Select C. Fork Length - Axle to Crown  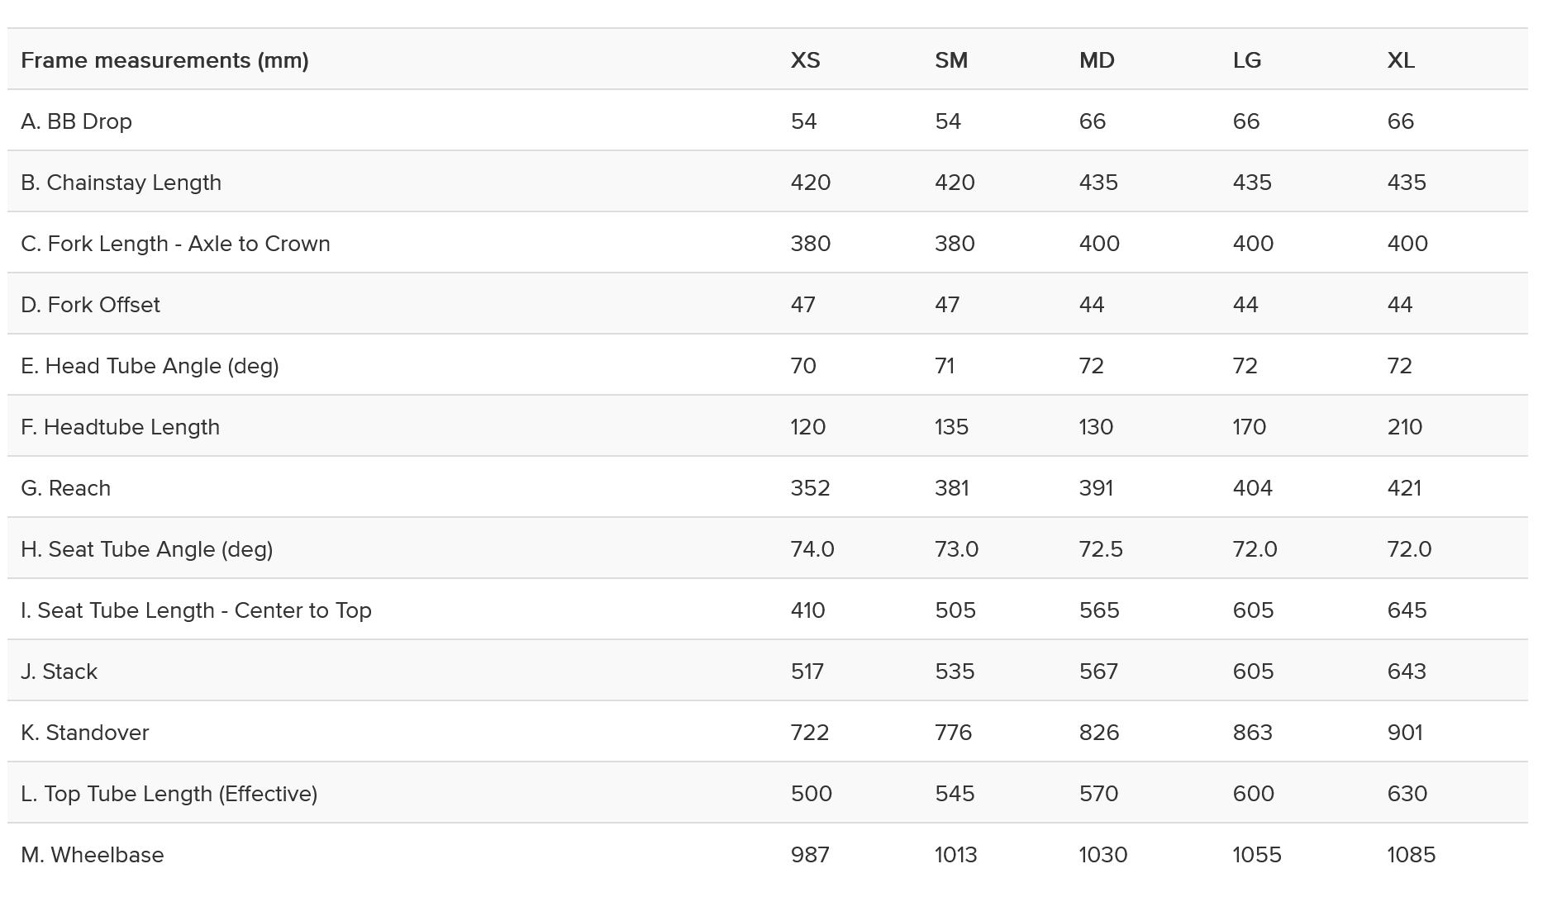coord(175,244)
